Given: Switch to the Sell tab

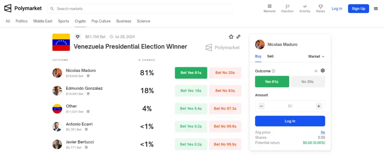Looking at the screenshot, I should pyautogui.click(x=270, y=56).
